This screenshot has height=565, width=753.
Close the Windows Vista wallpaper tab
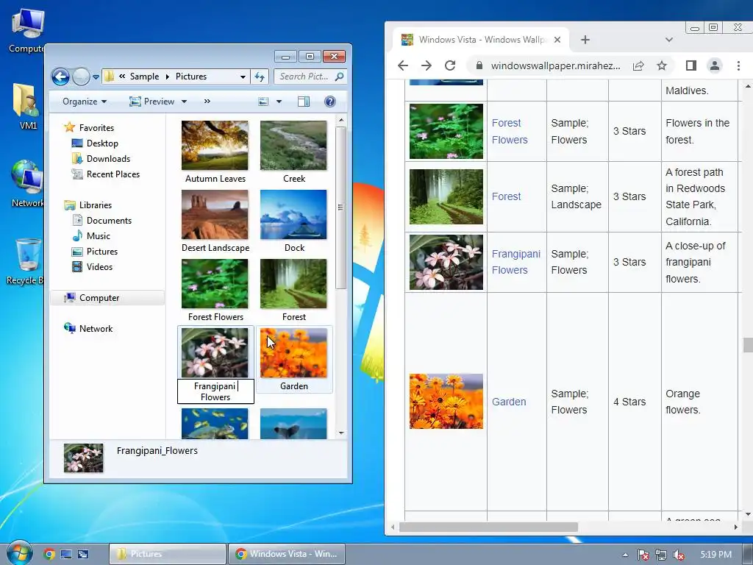[x=557, y=40]
